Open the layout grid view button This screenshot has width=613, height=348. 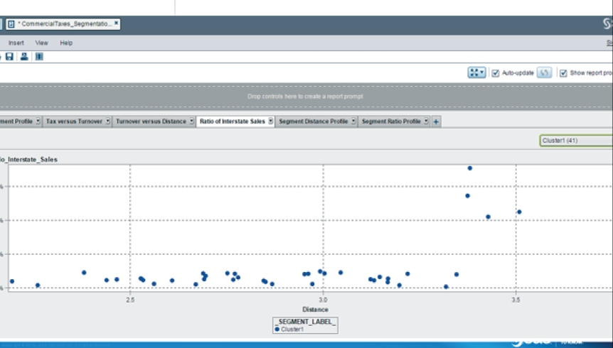tap(476, 72)
